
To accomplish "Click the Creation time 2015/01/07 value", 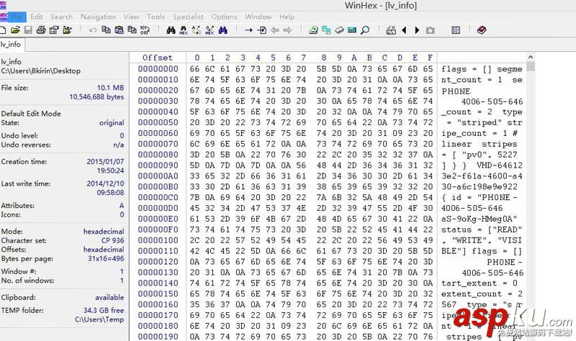I will tap(105, 161).
